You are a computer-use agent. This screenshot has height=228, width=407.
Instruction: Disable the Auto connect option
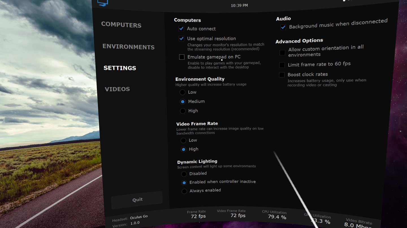181,28
